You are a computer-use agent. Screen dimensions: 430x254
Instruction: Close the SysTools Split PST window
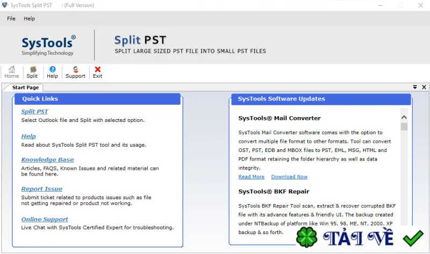420,5
